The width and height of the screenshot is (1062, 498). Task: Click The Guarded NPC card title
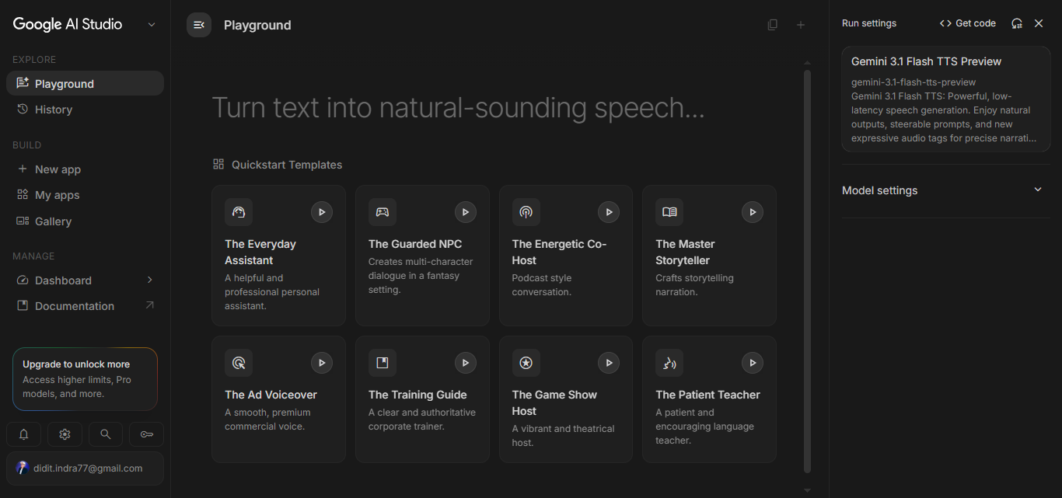(415, 244)
